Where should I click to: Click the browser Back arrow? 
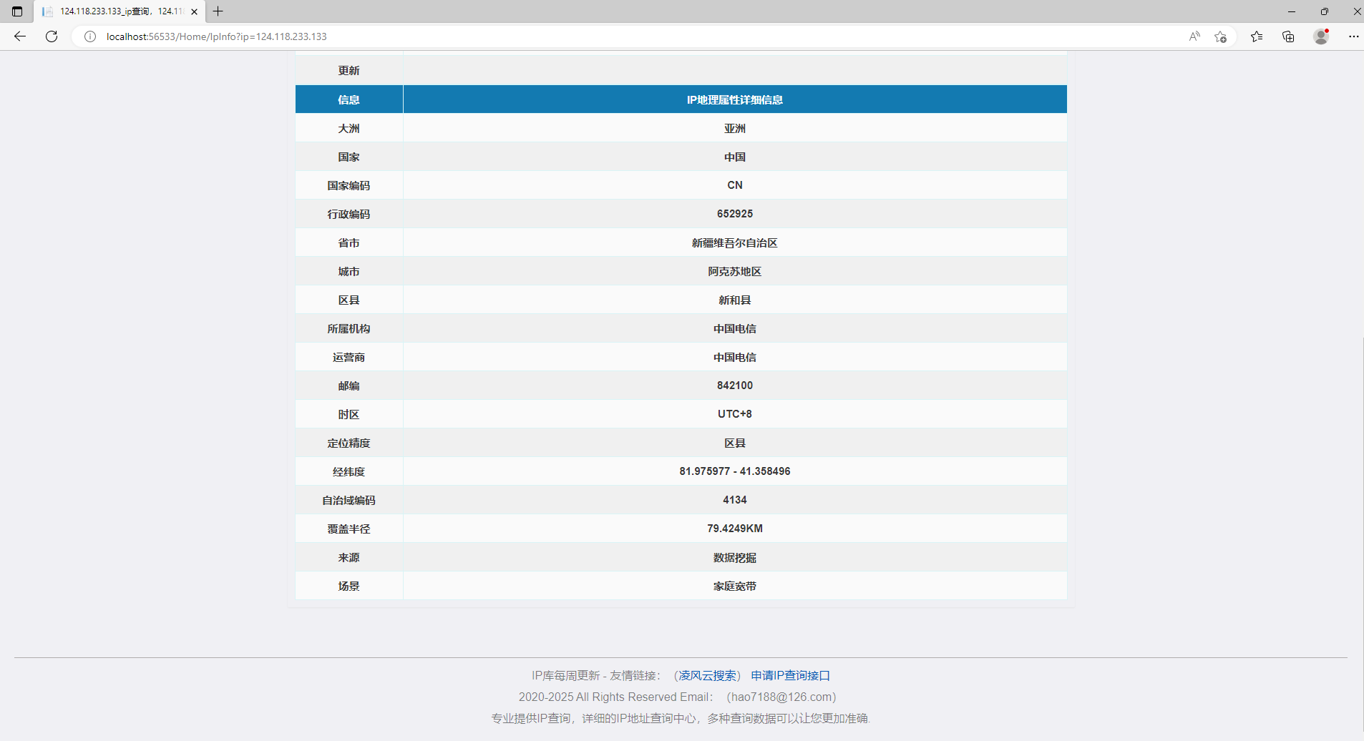coord(20,36)
